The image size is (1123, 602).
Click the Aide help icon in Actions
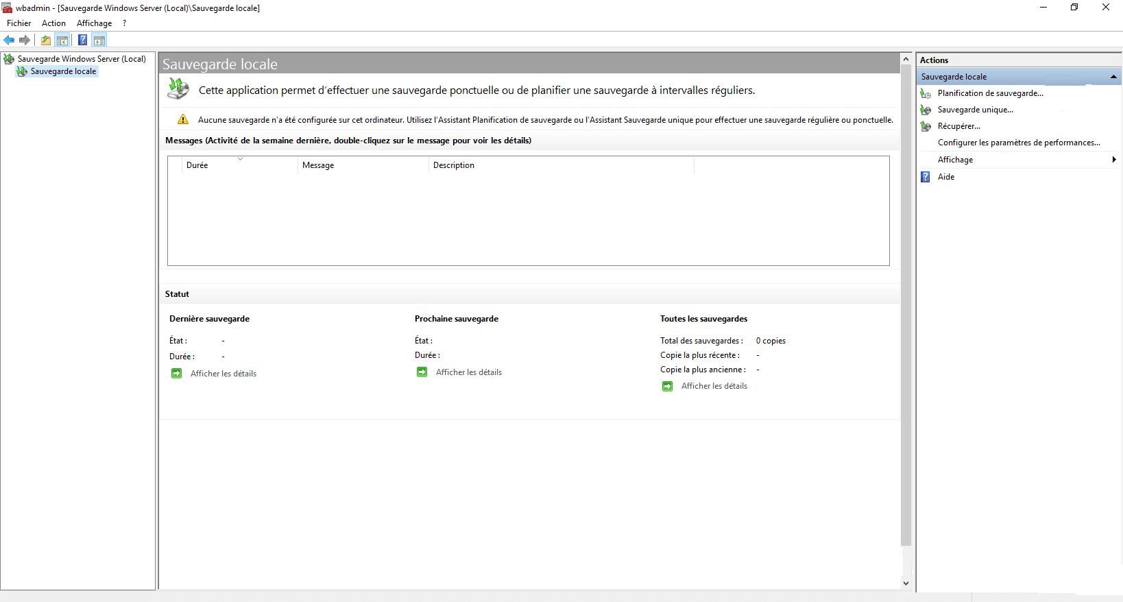pos(926,177)
